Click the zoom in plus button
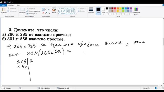164x92 pixels. tap(163, 88)
